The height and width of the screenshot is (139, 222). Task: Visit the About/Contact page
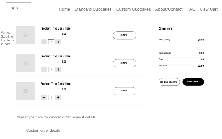[x=169, y=9]
